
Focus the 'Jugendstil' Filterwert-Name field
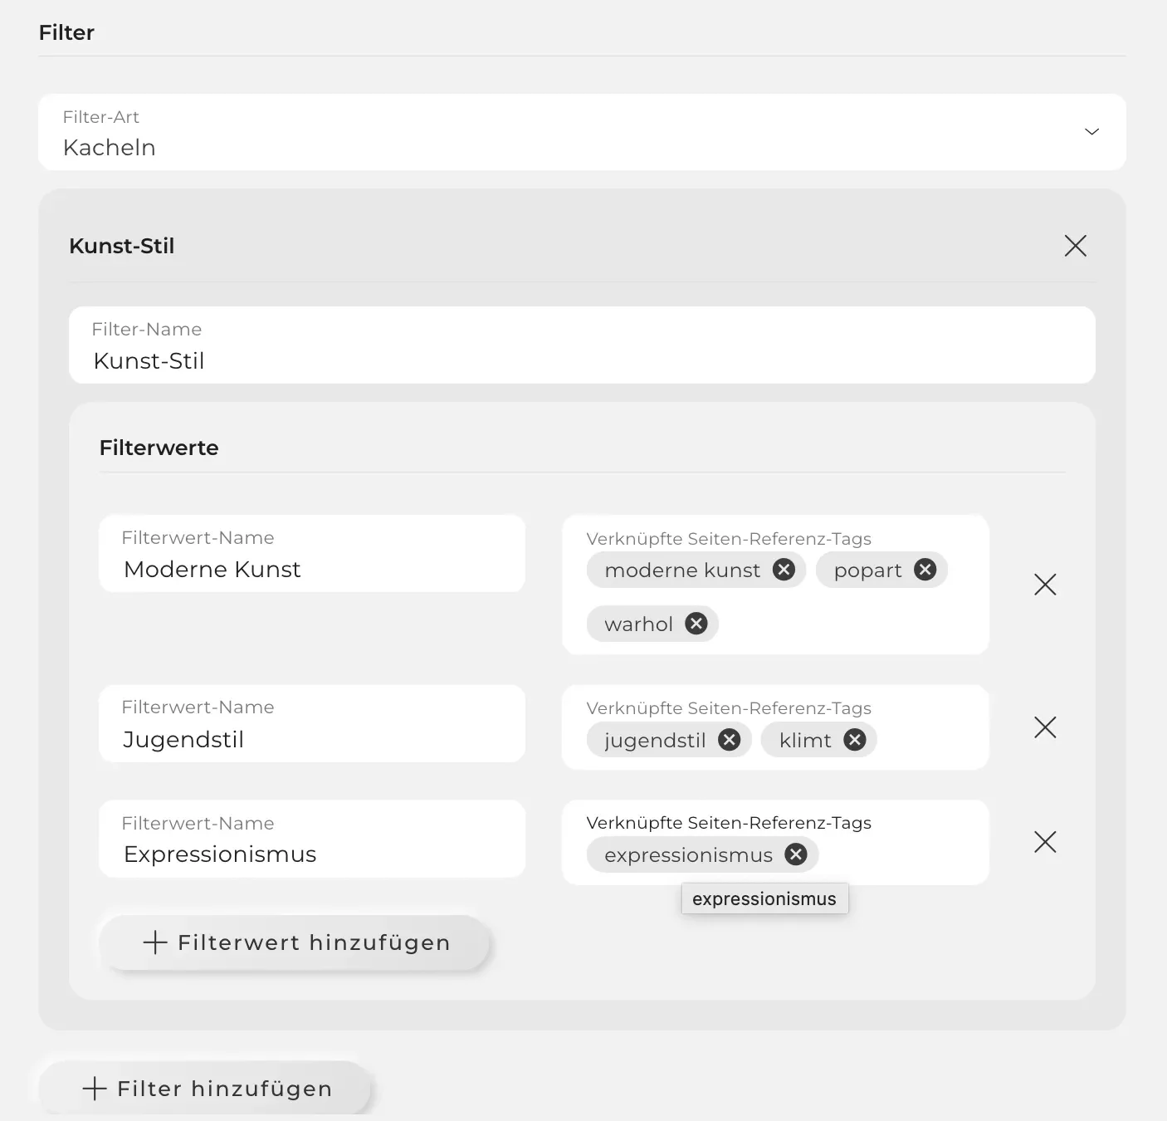click(x=311, y=738)
